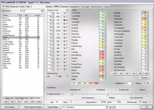154x110 pixels.
Task: Click Show Duplicate Players button
Action: pyautogui.click(x=33, y=107)
